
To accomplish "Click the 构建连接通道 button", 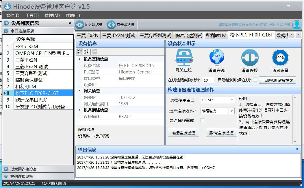I will pos(183,132).
